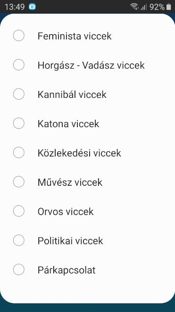The height and width of the screenshot is (312, 175).
Task: Tap the Katona viccek label text
Action: (x=68, y=124)
